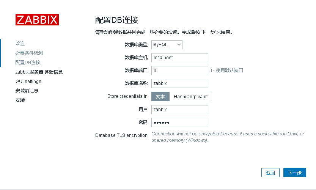Click the instruction text beginning 请手动创建数据库
The height and width of the screenshot is (190, 316).
point(164,32)
